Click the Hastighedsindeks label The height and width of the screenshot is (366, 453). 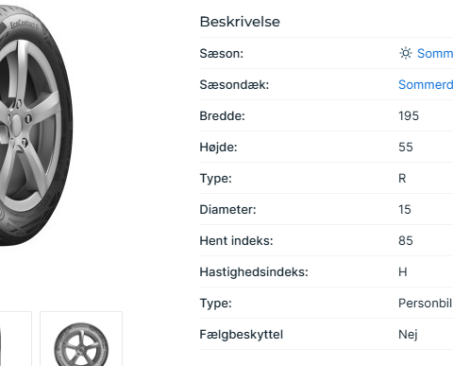254,271
